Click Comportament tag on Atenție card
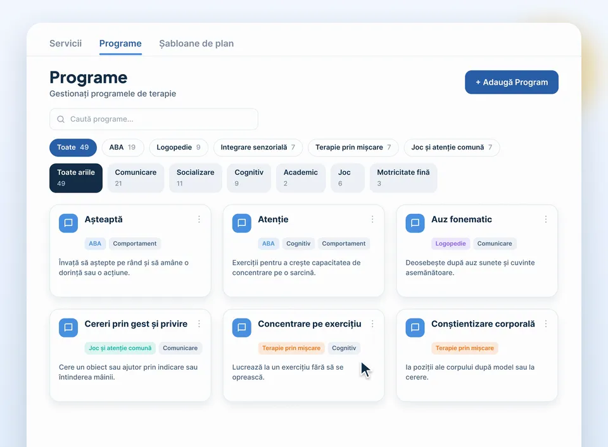608x447 pixels. tap(343, 244)
